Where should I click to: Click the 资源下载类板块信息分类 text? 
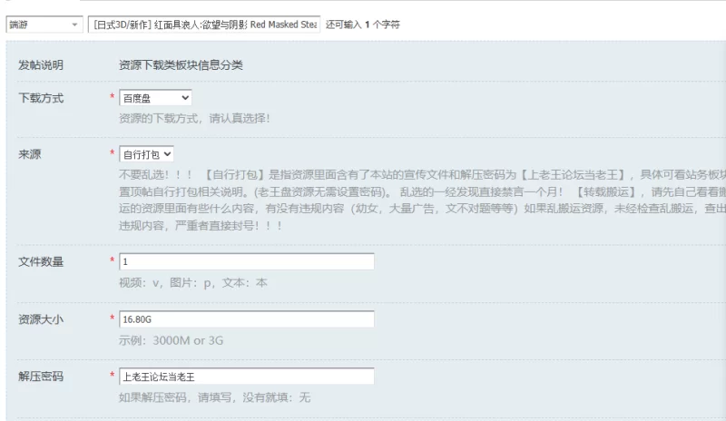coord(181,65)
